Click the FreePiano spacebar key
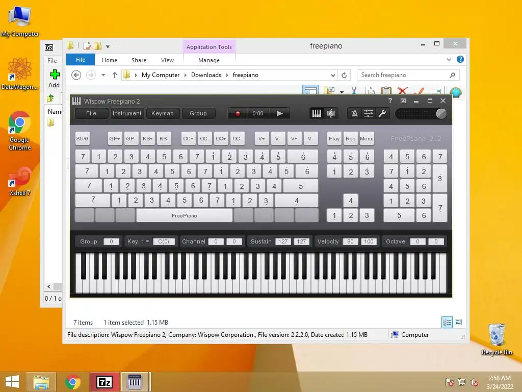The height and width of the screenshot is (392, 522). coord(185,216)
